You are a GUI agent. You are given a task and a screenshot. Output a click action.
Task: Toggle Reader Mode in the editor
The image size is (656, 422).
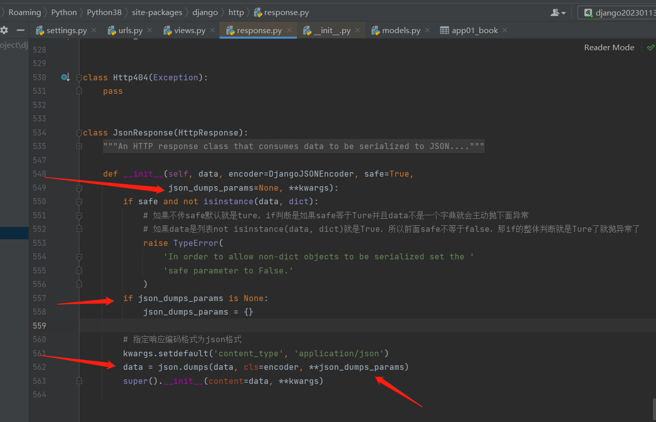(x=609, y=48)
